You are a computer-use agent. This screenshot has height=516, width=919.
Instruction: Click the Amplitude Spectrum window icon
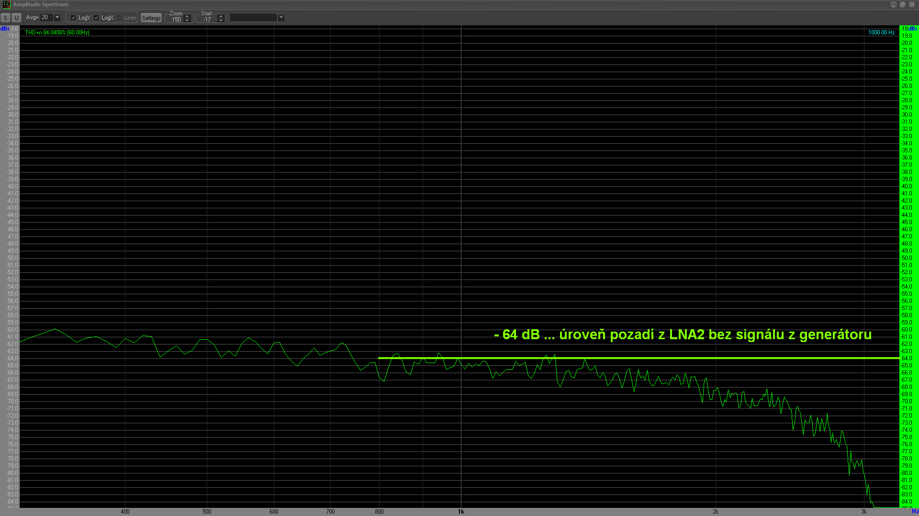(x=6, y=4)
